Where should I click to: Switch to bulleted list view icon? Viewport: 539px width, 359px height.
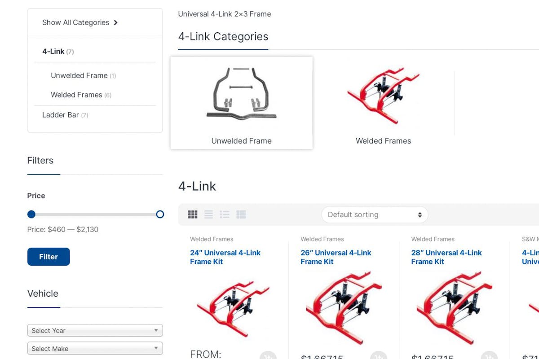click(225, 215)
